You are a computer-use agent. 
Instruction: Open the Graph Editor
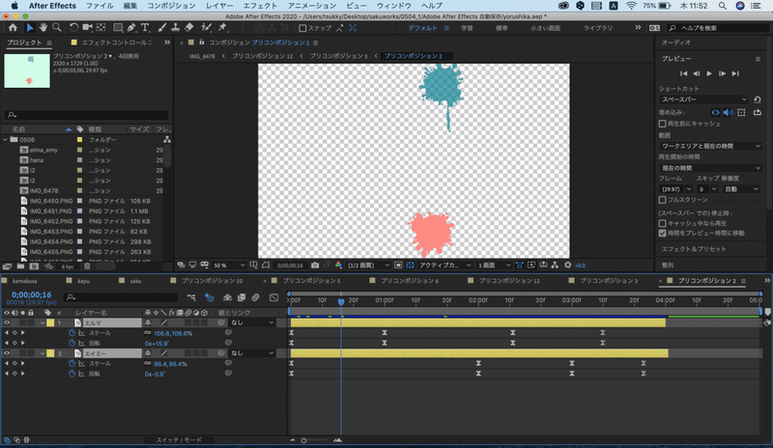(x=273, y=297)
